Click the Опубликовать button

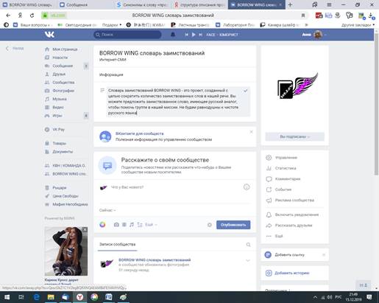coord(233,225)
